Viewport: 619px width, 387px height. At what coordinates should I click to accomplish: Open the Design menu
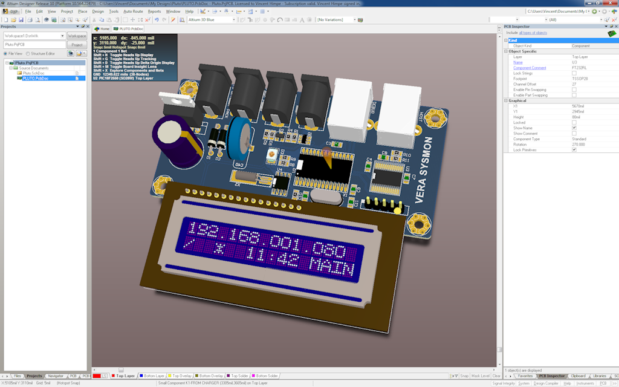pyautogui.click(x=98, y=11)
